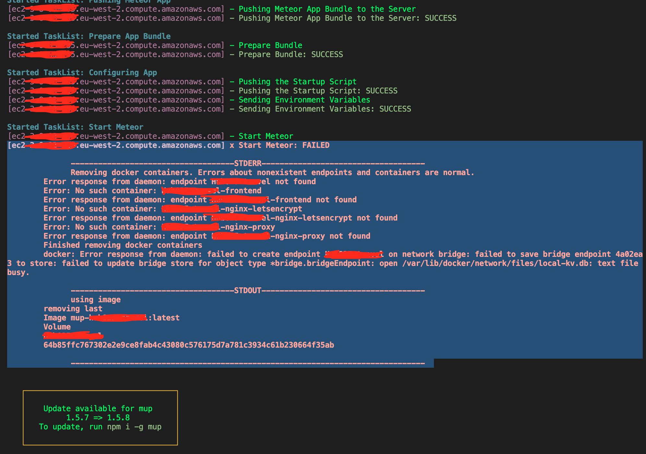Image resolution: width=646 pixels, height=454 pixels.
Task: Click 'Removing docker containers' warning line
Action: click(x=272, y=173)
